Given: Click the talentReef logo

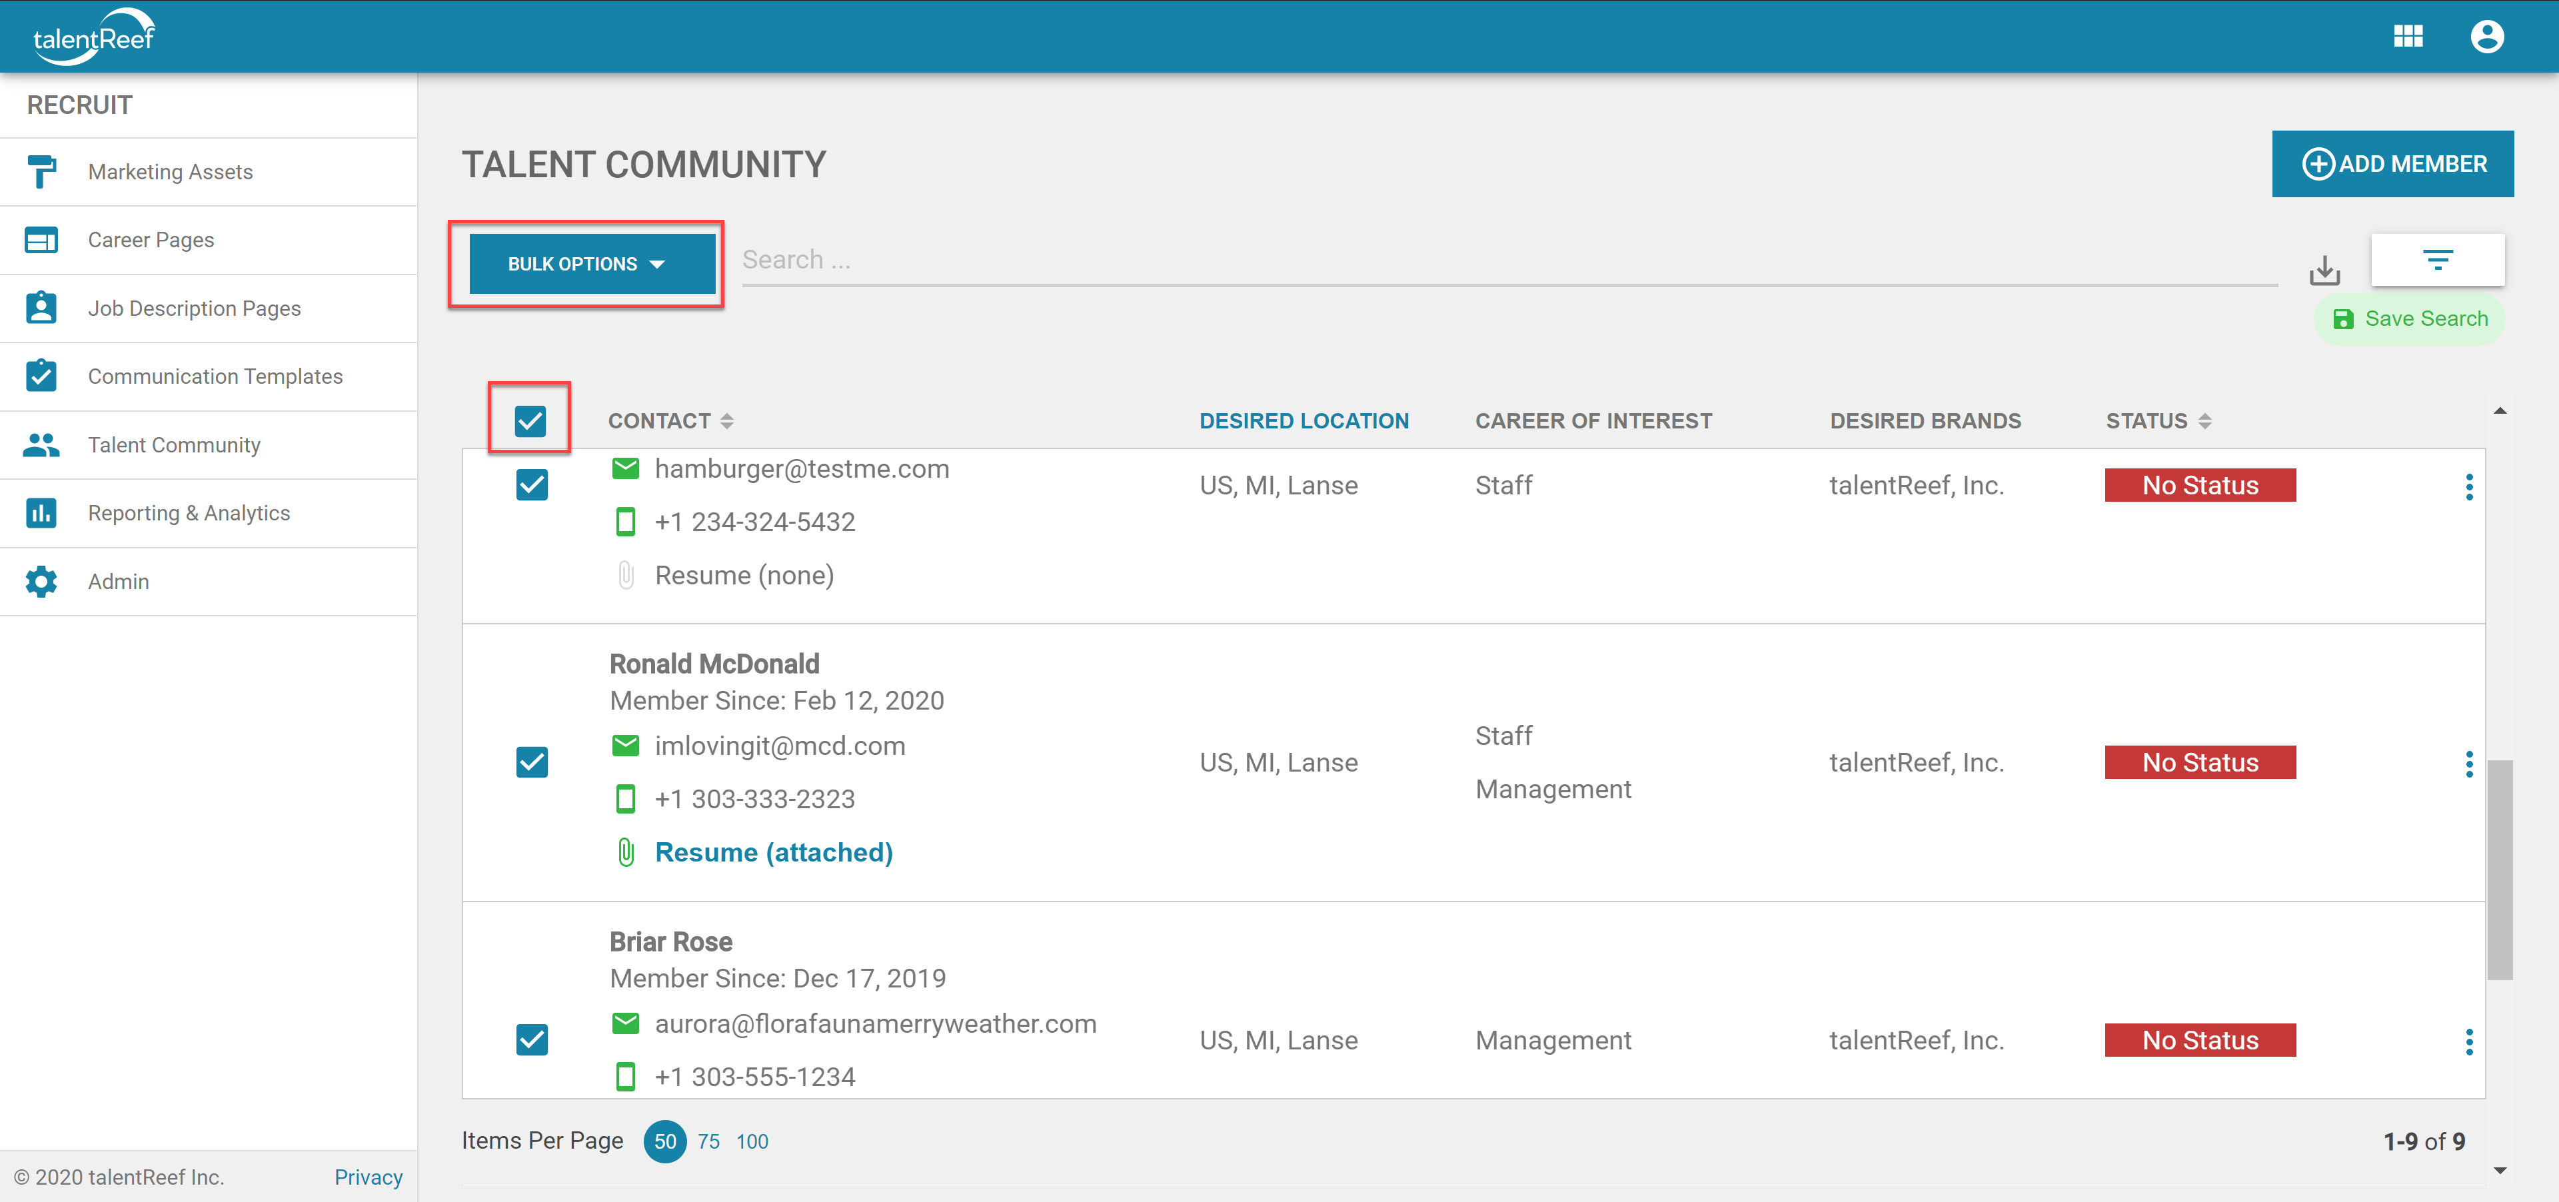Looking at the screenshot, I should [x=95, y=37].
